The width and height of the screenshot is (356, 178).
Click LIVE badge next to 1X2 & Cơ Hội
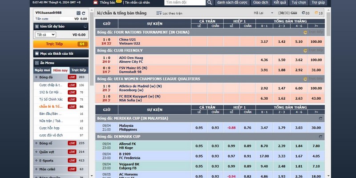point(72,92)
